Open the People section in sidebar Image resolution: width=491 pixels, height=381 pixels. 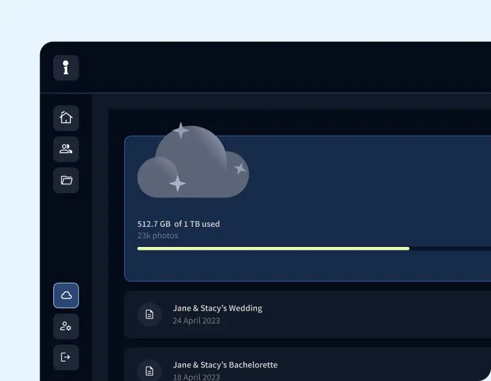tap(66, 149)
